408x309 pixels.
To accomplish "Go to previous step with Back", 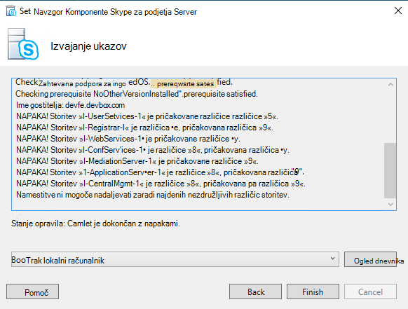I will coord(255,291).
